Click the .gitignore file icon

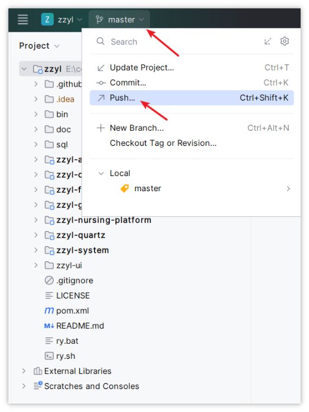(49, 281)
